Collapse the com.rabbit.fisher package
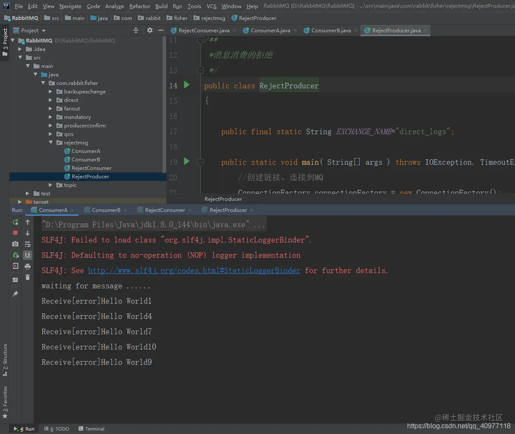515x434 pixels. coord(43,83)
